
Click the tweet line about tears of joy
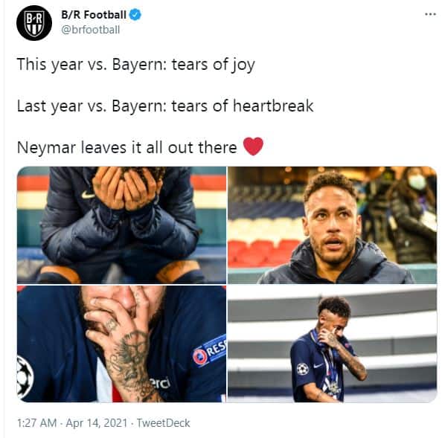(136, 65)
